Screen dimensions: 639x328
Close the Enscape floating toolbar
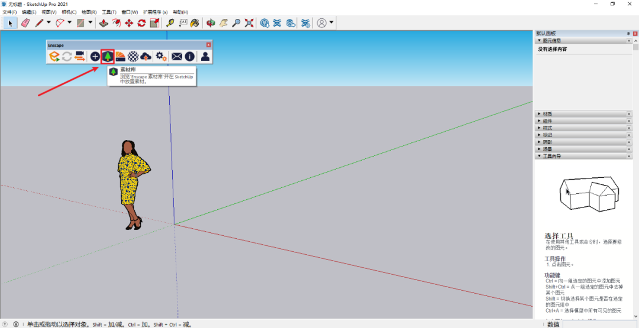208,45
